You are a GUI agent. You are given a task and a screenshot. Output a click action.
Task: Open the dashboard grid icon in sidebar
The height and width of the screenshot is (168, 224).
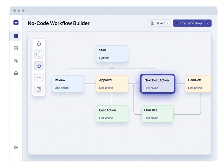(16, 36)
